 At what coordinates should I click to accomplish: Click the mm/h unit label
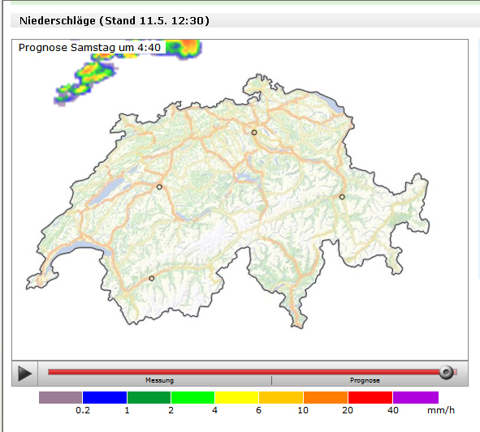pos(441,410)
